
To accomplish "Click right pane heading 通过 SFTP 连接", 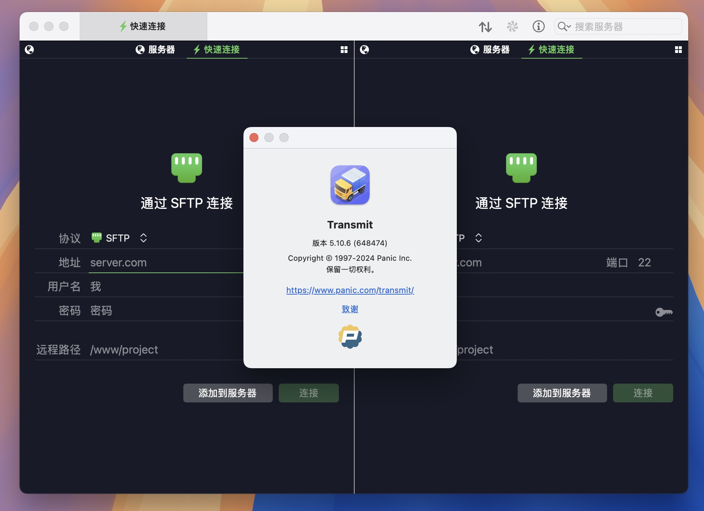I will click(x=521, y=203).
